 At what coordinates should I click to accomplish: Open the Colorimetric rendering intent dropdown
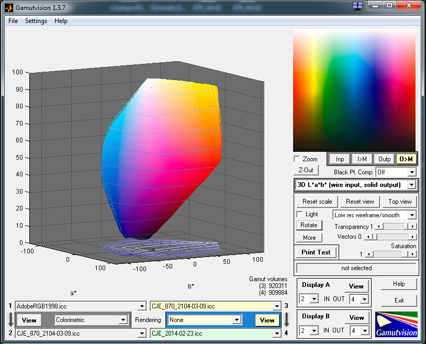click(x=123, y=320)
